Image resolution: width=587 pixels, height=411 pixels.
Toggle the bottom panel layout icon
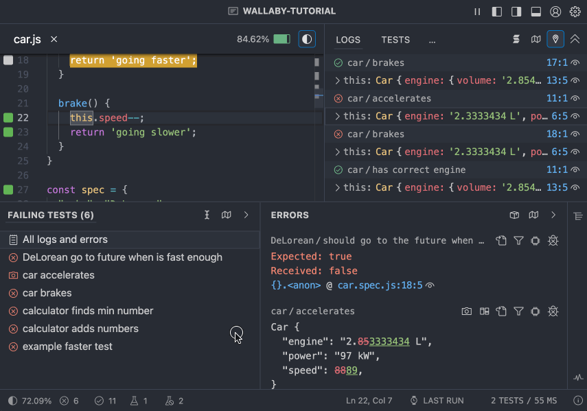pyautogui.click(x=536, y=12)
